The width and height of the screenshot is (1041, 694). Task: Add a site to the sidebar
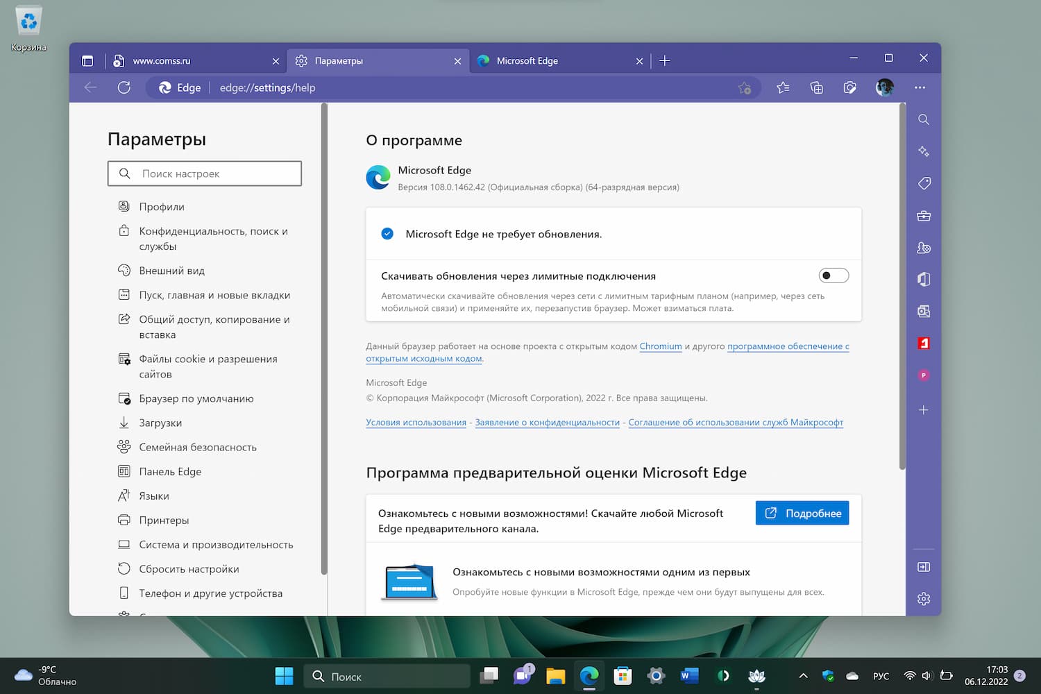point(924,410)
